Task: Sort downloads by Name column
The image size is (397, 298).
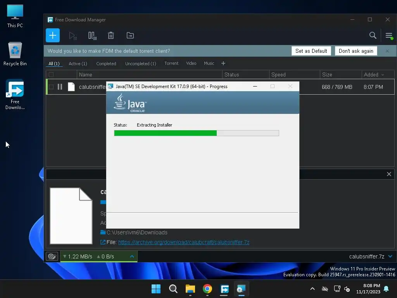Action: [x=149, y=74]
